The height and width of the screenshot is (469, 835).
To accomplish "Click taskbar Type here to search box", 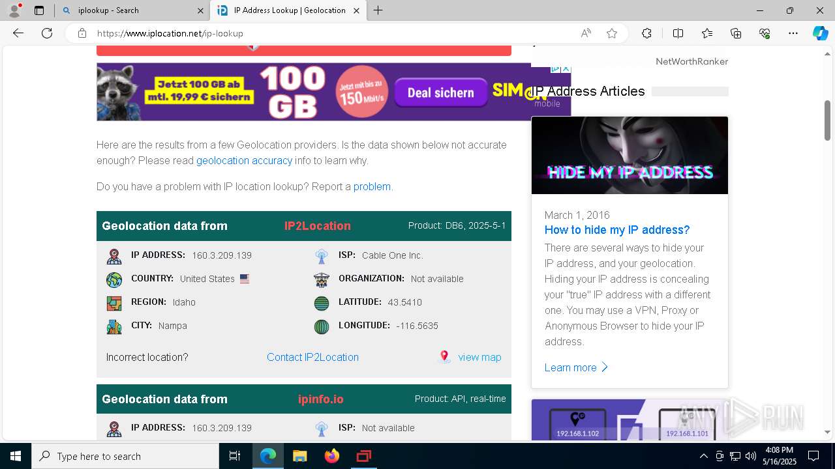I will [125, 456].
